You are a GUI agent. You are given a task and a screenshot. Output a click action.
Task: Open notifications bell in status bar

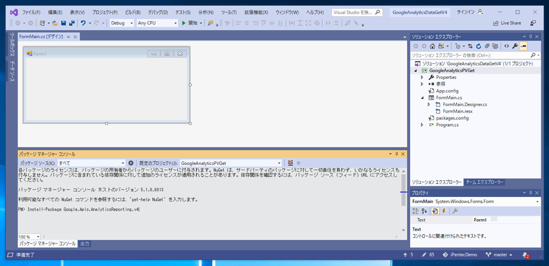pos(525,255)
